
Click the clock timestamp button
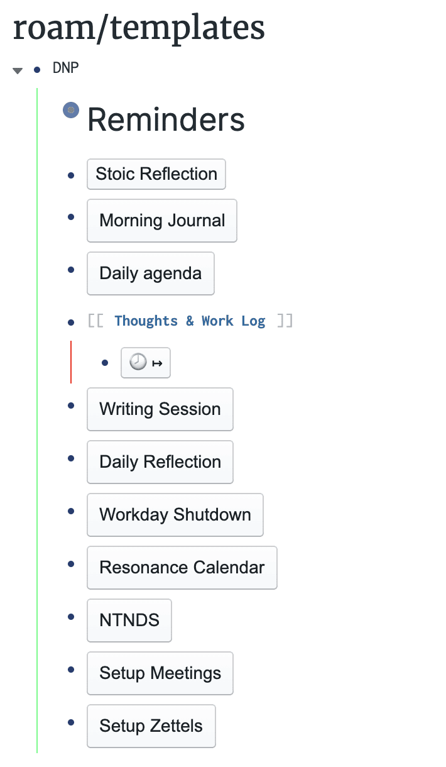point(145,363)
